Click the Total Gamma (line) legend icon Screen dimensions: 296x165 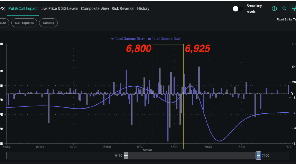coord(112,38)
